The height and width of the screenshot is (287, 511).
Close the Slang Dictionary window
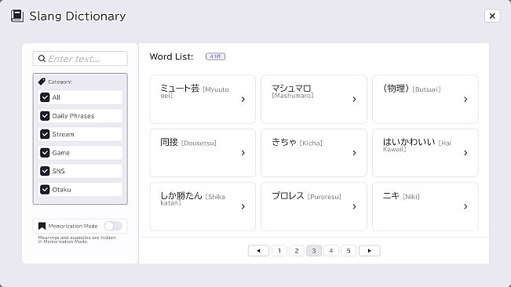(x=492, y=16)
